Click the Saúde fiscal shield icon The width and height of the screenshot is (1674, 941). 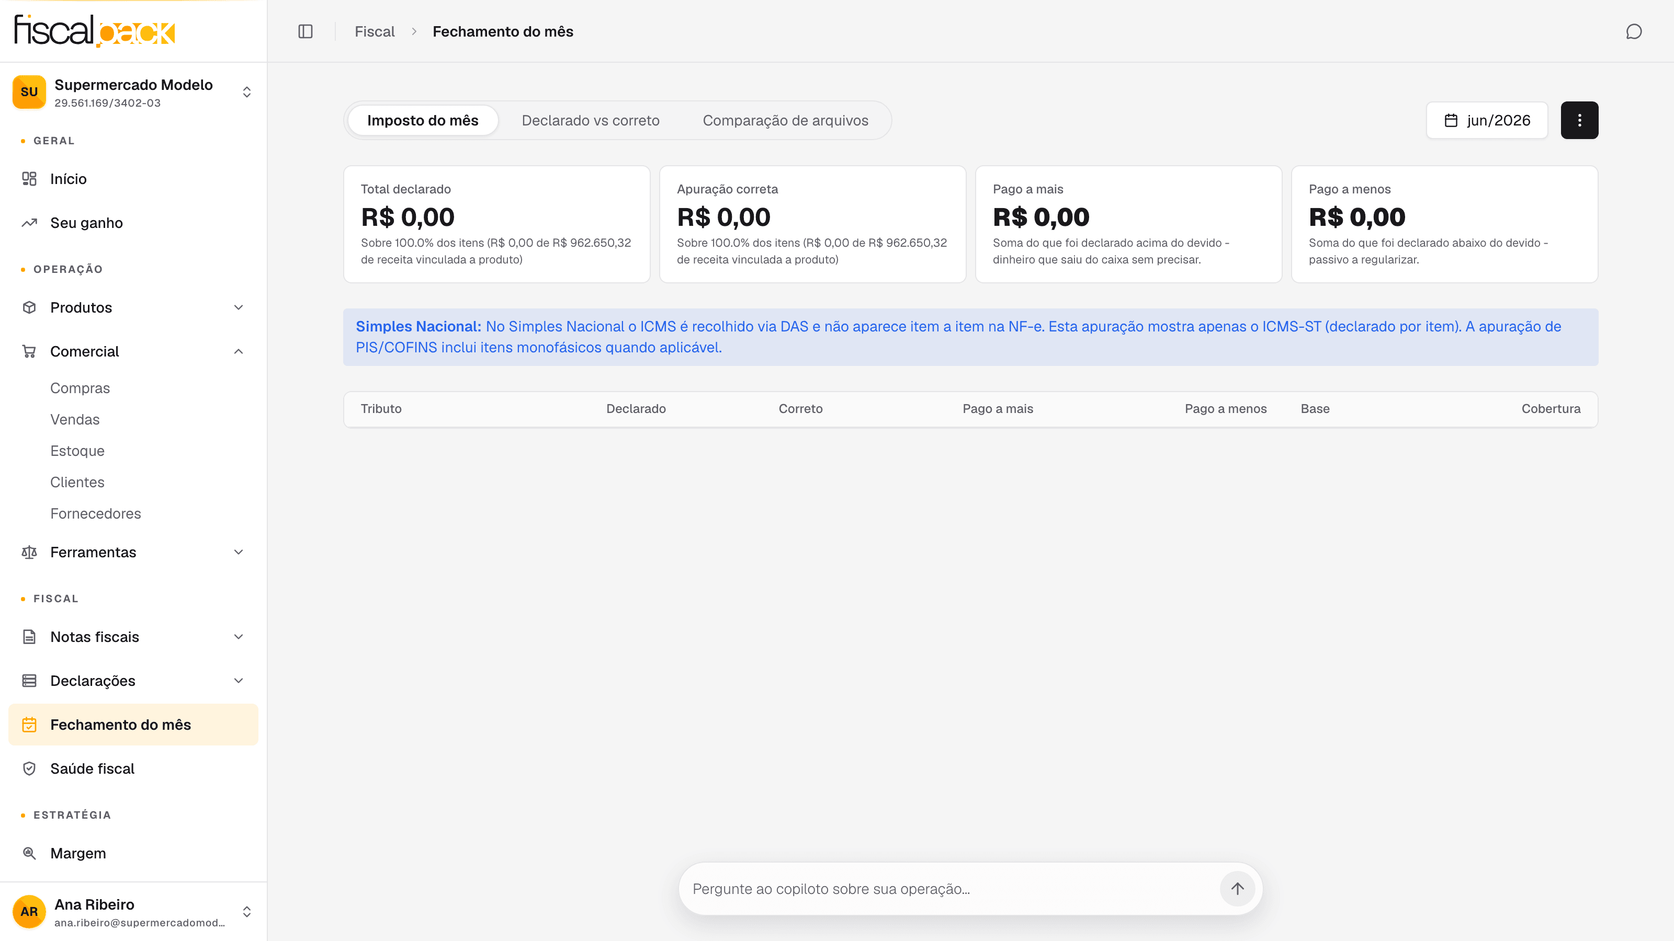click(x=29, y=768)
